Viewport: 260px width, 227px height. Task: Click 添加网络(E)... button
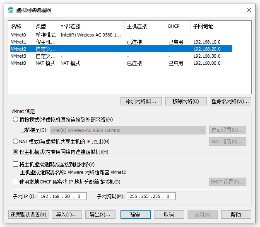(141, 101)
